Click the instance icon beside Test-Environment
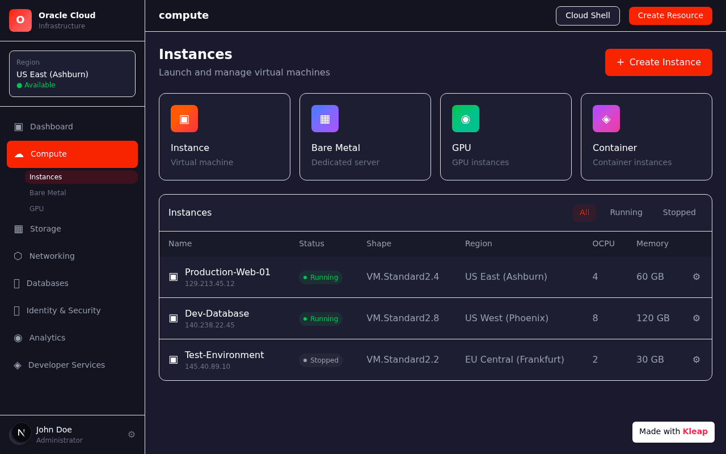The width and height of the screenshot is (726, 454). tap(174, 360)
